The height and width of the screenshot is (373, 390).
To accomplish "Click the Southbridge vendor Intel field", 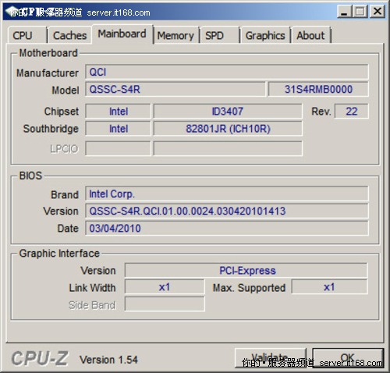I will pos(118,129).
